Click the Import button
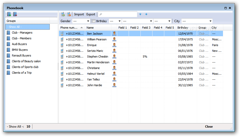Viewport: 240px width, 137px height. pyautogui.click(x=79, y=14)
